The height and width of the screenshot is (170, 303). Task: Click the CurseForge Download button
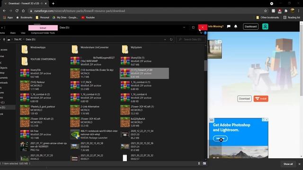[244, 99]
